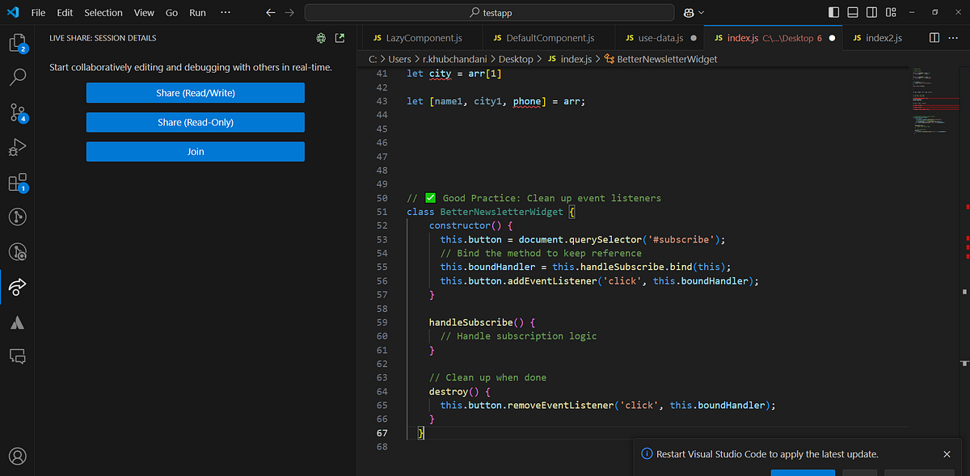Click line number 51 in the gutter
The height and width of the screenshot is (476, 970).
tap(382, 212)
